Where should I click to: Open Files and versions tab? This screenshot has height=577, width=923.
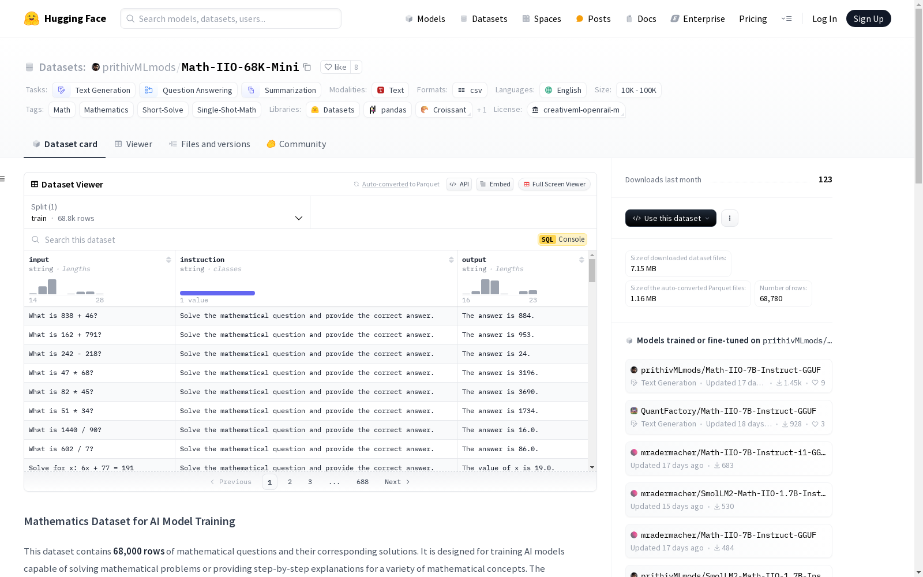click(x=209, y=144)
